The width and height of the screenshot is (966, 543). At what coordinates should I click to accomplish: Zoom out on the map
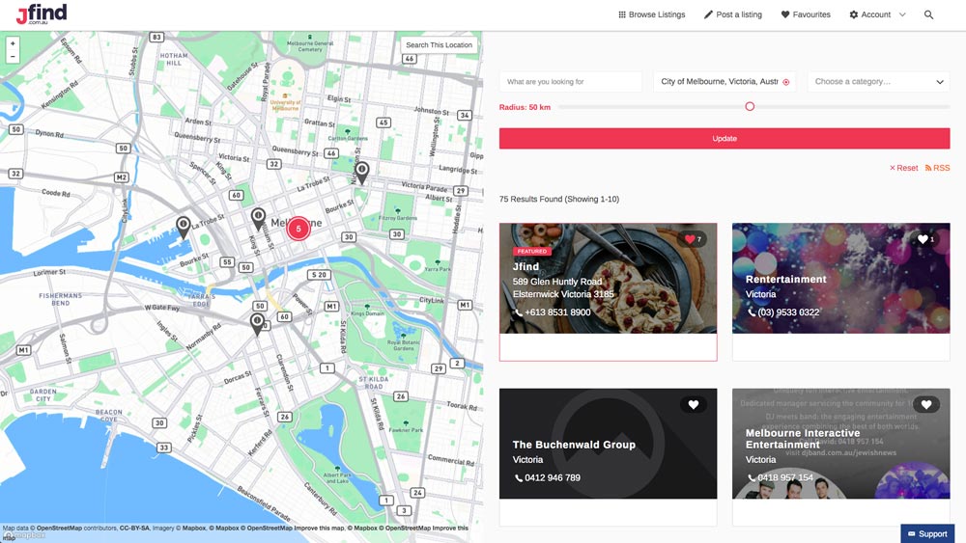(13, 57)
